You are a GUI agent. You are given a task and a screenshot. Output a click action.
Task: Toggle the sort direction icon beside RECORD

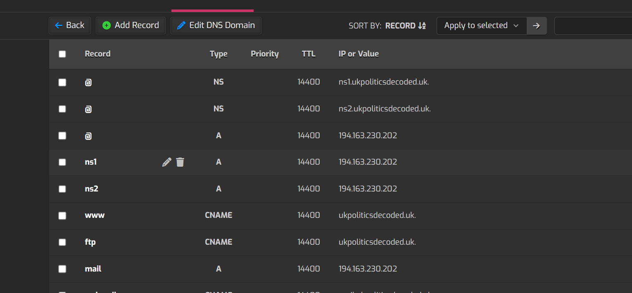[422, 26]
